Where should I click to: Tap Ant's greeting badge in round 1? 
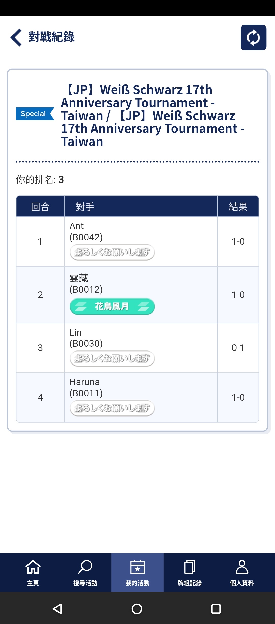[112, 252]
